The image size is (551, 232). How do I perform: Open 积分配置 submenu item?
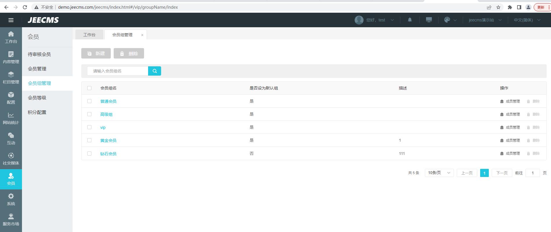pyautogui.click(x=47, y=112)
